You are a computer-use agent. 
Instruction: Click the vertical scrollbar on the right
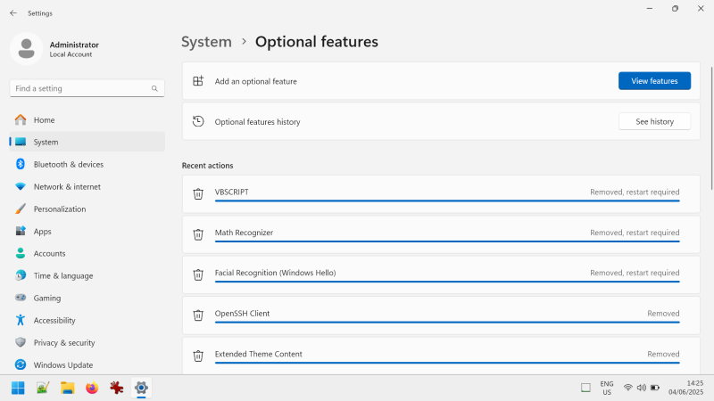point(710,125)
